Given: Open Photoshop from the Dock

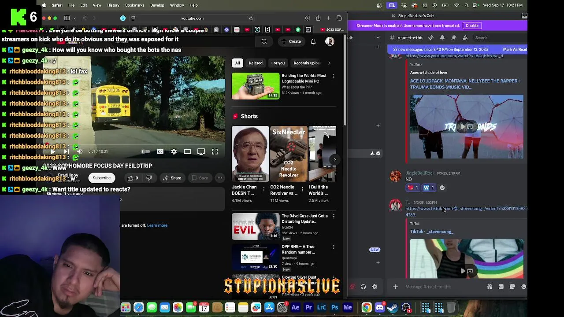Looking at the screenshot, I should click(x=334, y=307).
